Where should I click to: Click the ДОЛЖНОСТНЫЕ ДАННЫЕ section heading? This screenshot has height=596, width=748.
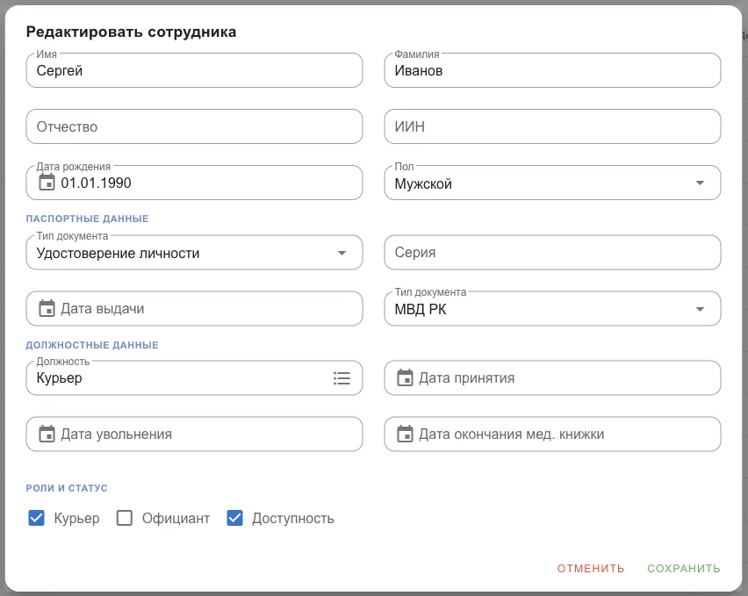pos(92,345)
